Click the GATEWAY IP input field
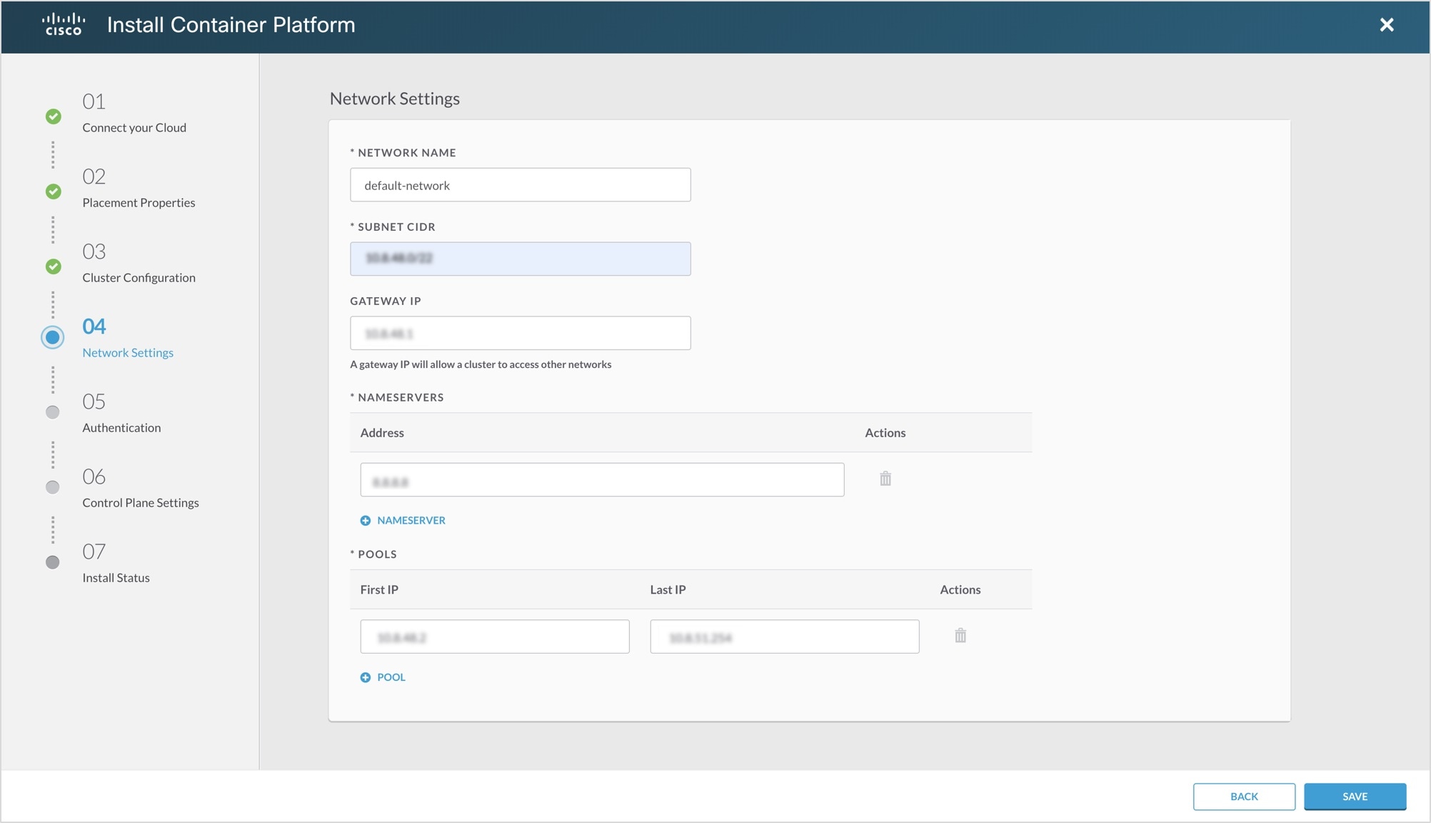This screenshot has height=823, width=1431. [520, 332]
